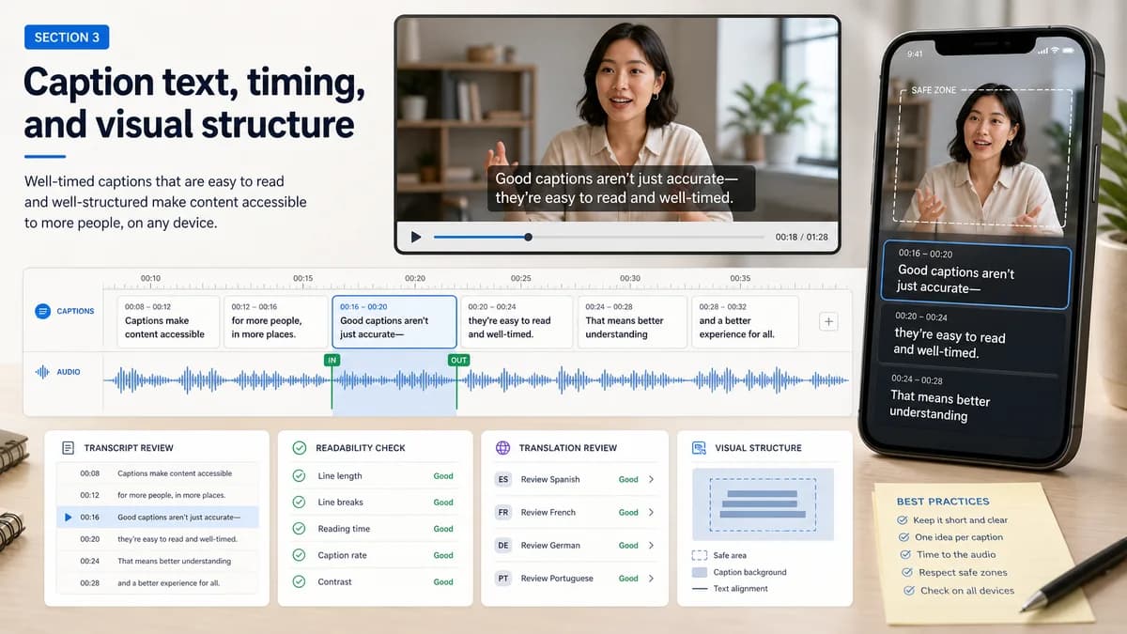Toggle the Caption rate check mark
Image resolution: width=1127 pixels, height=634 pixels.
[300, 555]
